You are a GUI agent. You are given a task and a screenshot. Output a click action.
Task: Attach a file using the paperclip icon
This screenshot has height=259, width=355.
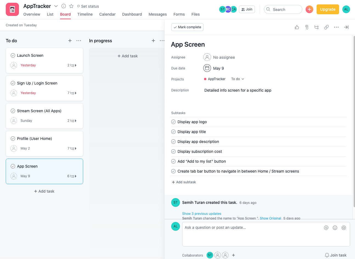click(306, 27)
